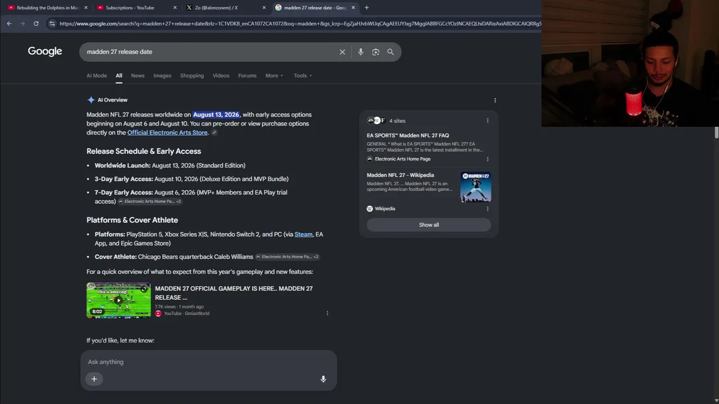Show News results
The image size is (719, 404).
(138, 76)
